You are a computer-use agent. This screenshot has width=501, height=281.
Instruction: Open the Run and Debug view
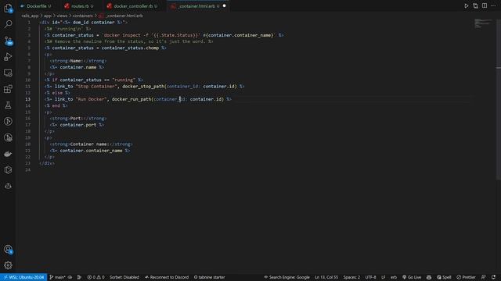coord(8,57)
